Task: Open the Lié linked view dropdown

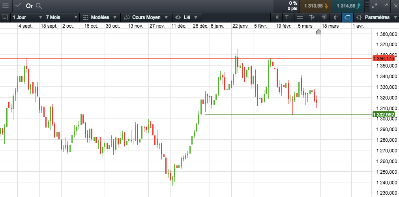Action: point(187,17)
